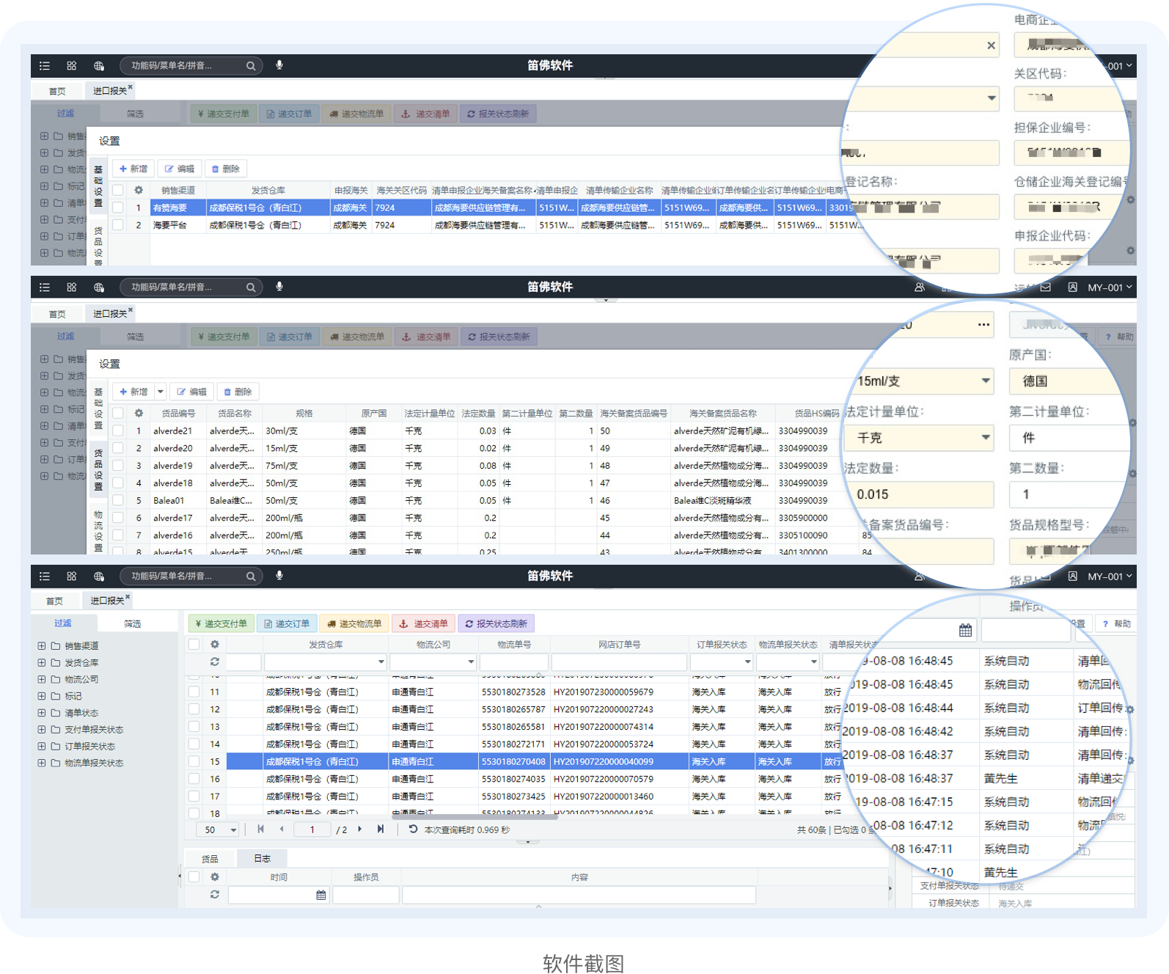Go to the first page of orders

point(260,830)
